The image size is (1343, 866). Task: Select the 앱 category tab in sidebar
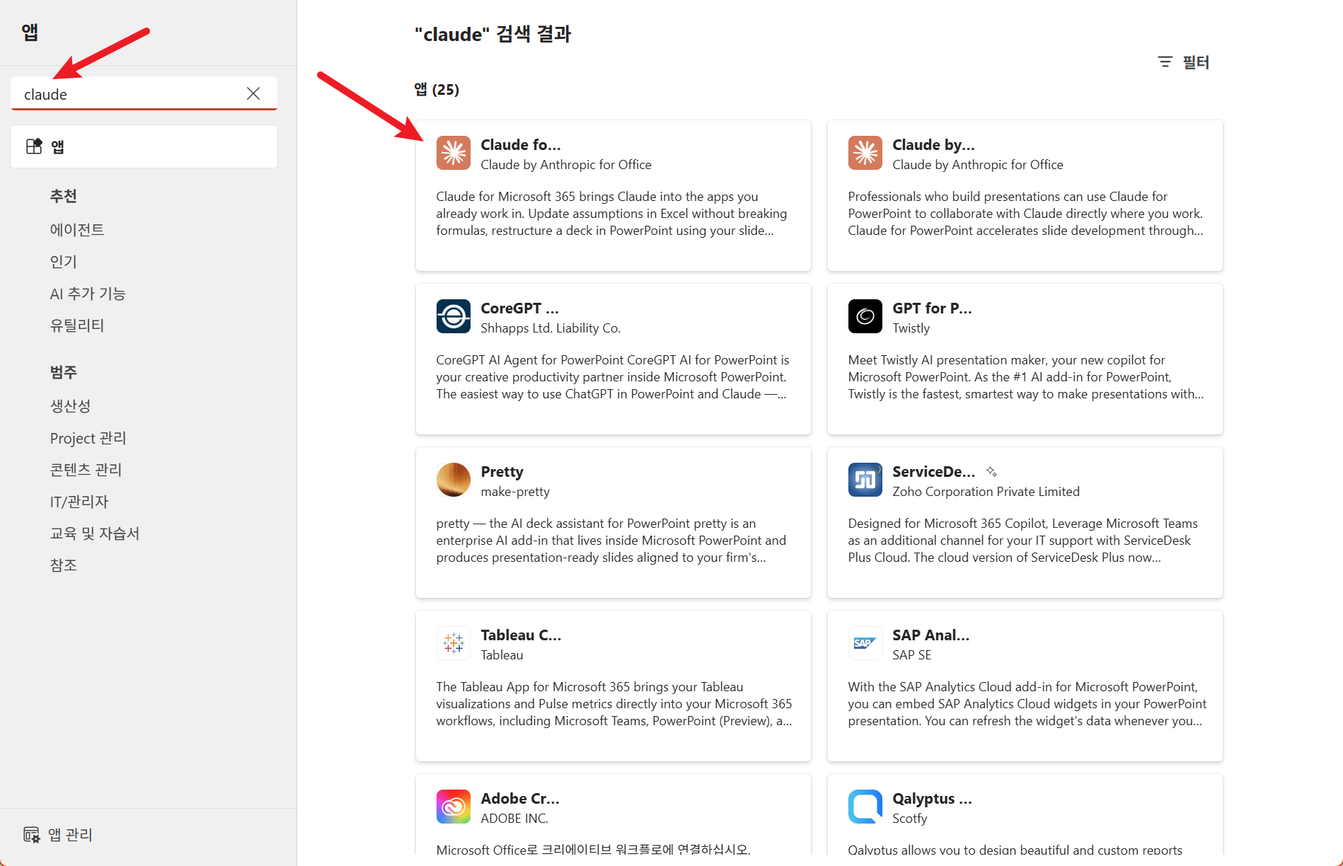(x=144, y=146)
